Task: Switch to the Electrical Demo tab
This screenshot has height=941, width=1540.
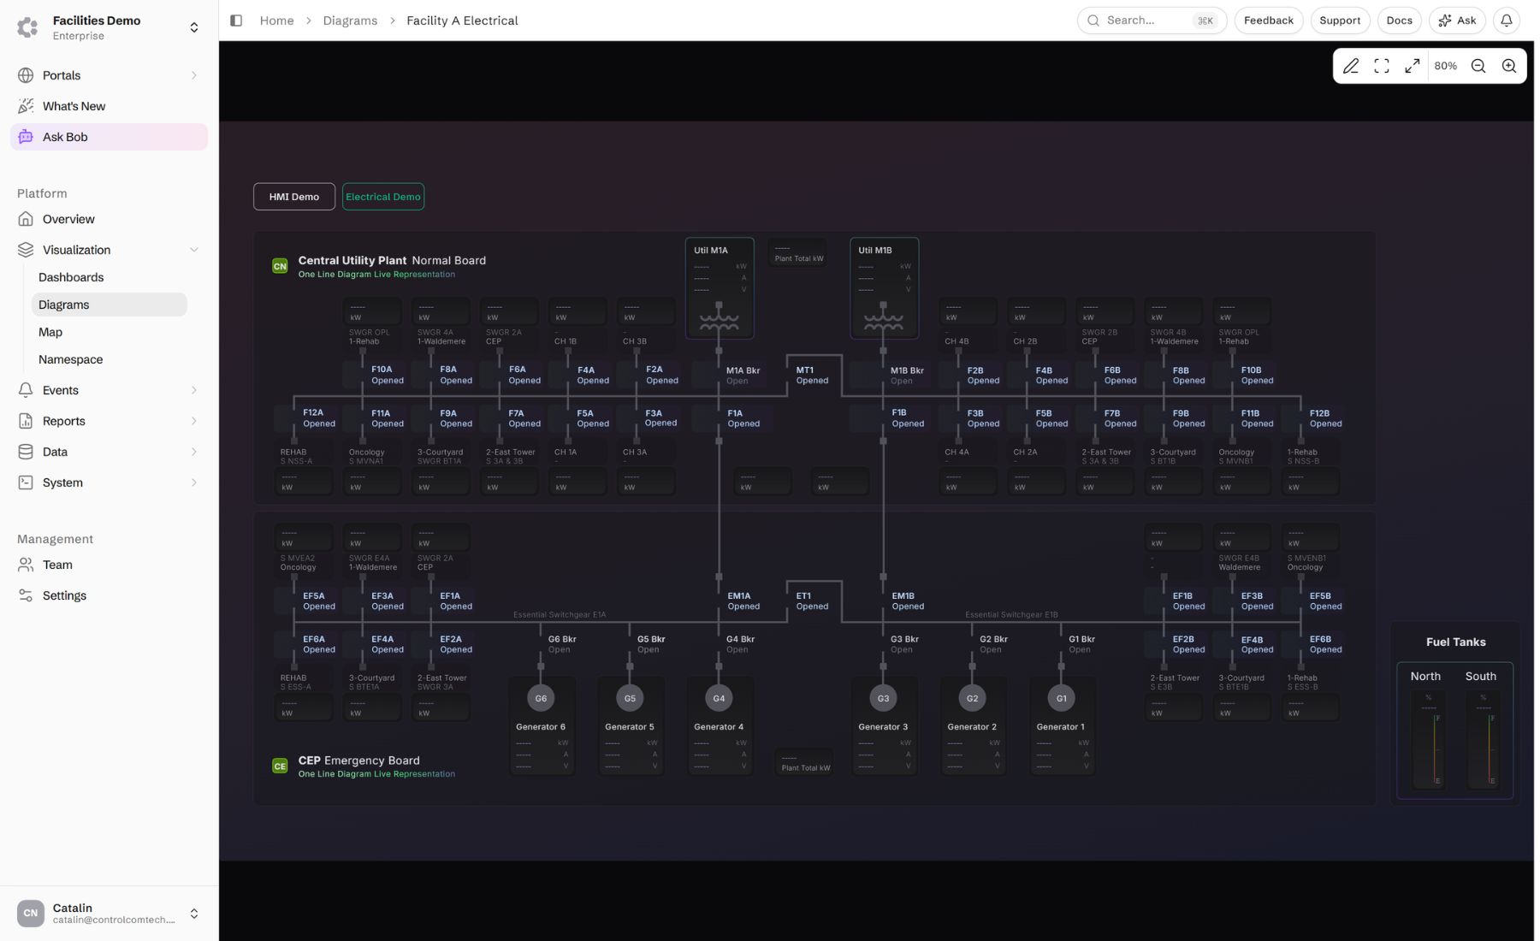Action: pyautogui.click(x=384, y=197)
